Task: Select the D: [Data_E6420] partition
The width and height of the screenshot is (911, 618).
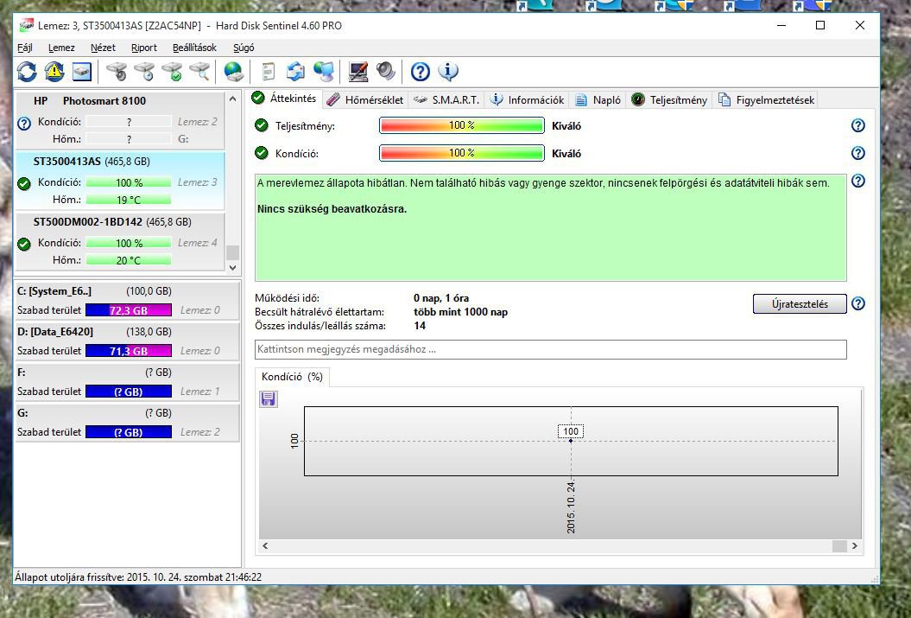Action: point(127,341)
